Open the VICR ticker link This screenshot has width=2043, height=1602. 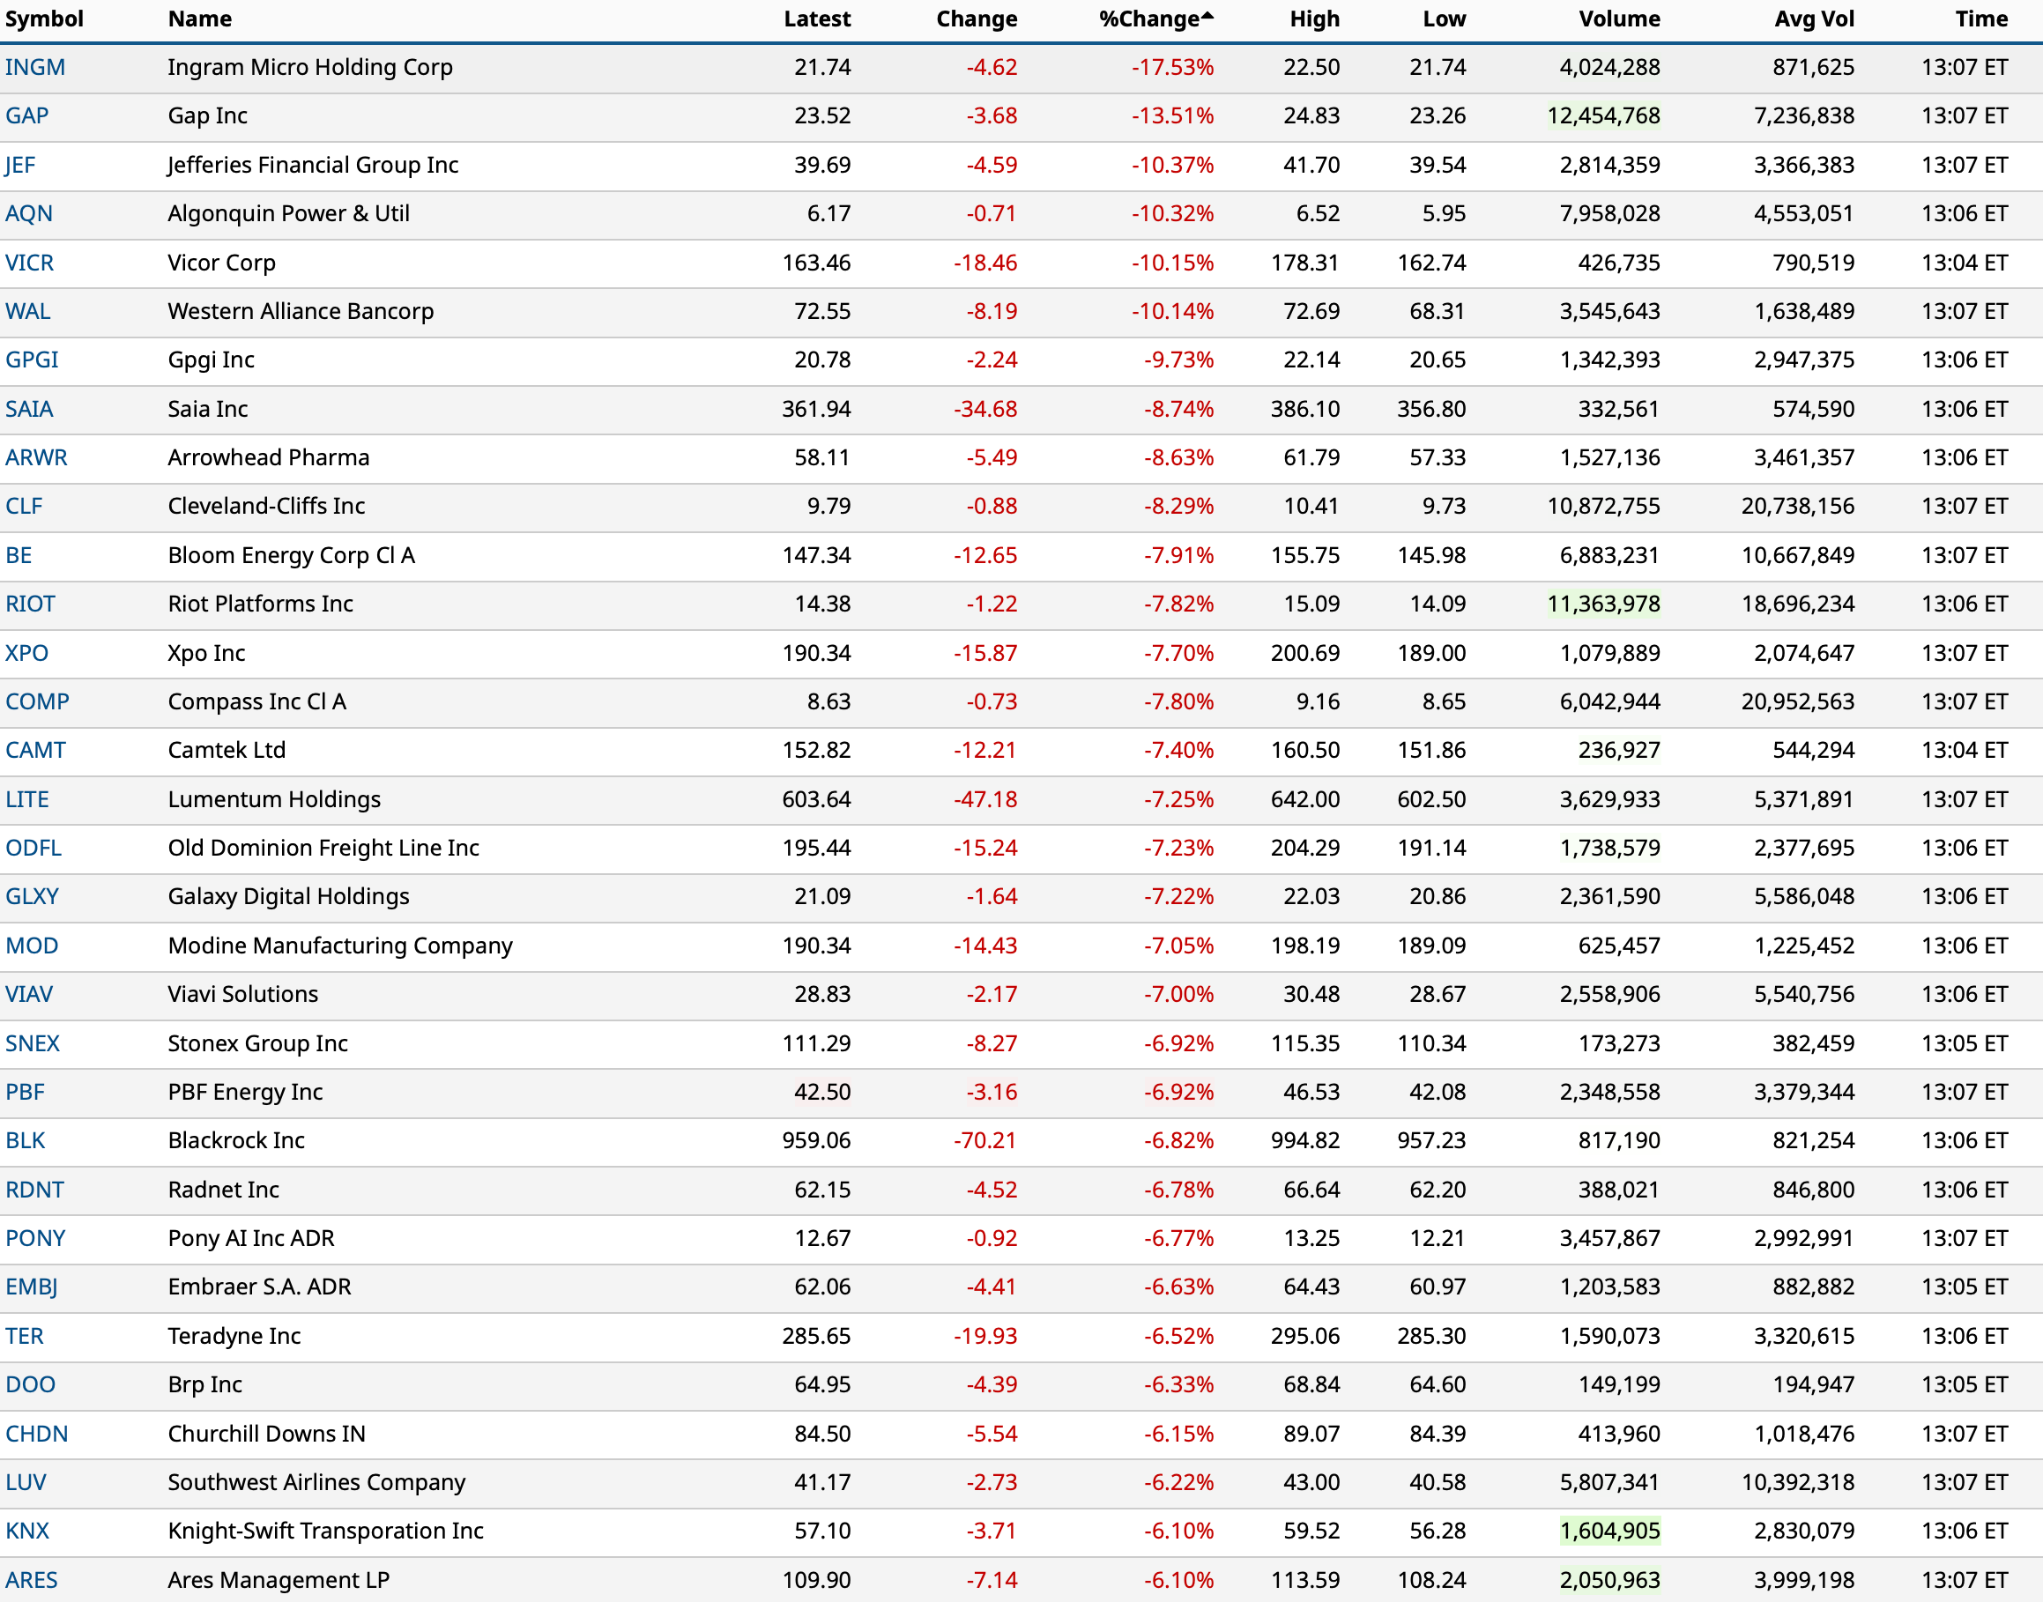pos(29,263)
